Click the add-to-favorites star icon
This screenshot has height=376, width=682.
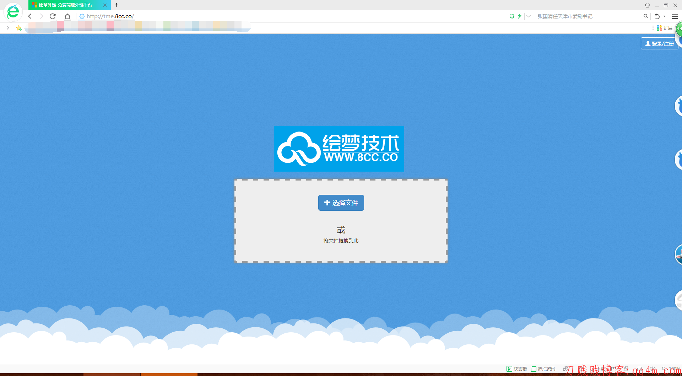click(x=19, y=28)
